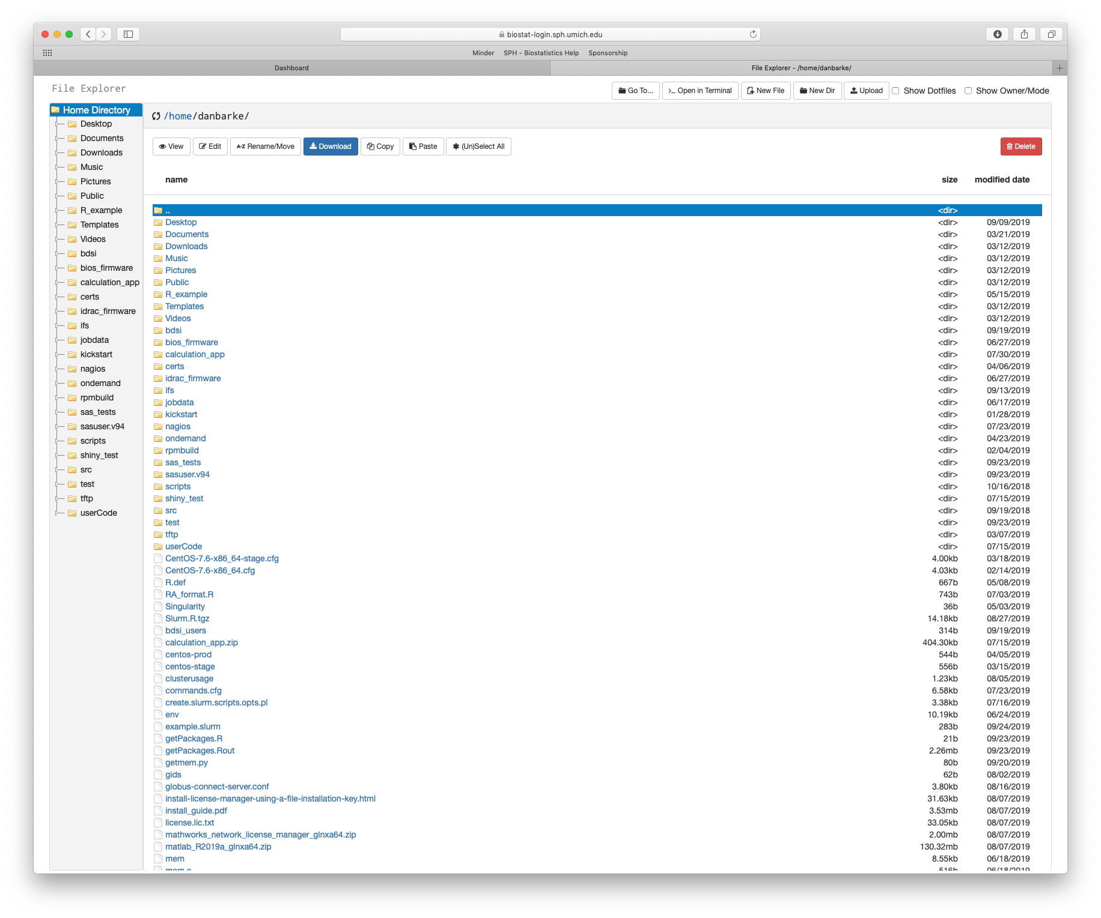Download the selected files
This screenshot has width=1101, height=918.
[331, 146]
